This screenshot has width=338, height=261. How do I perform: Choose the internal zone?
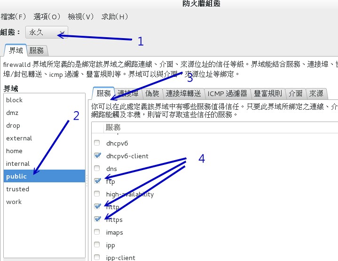coord(18,163)
